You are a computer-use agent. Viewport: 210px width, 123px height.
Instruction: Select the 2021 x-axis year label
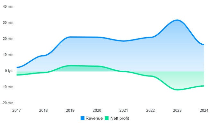pyautogui.click(x=124, y=110)
